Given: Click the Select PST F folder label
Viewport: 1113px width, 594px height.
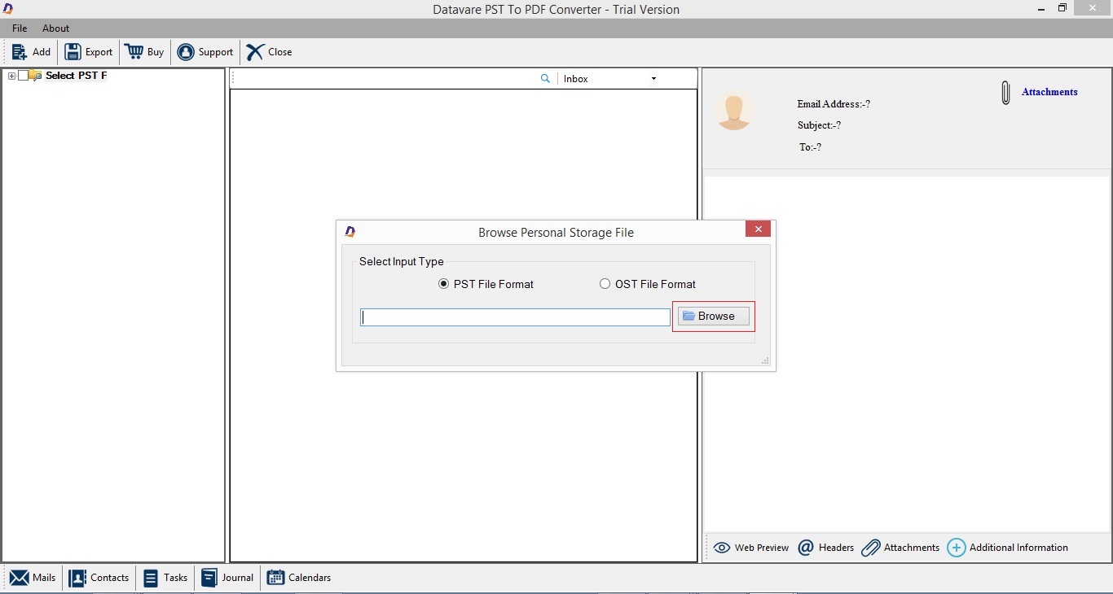Looking at the screenshot, I should coord(76,76).
